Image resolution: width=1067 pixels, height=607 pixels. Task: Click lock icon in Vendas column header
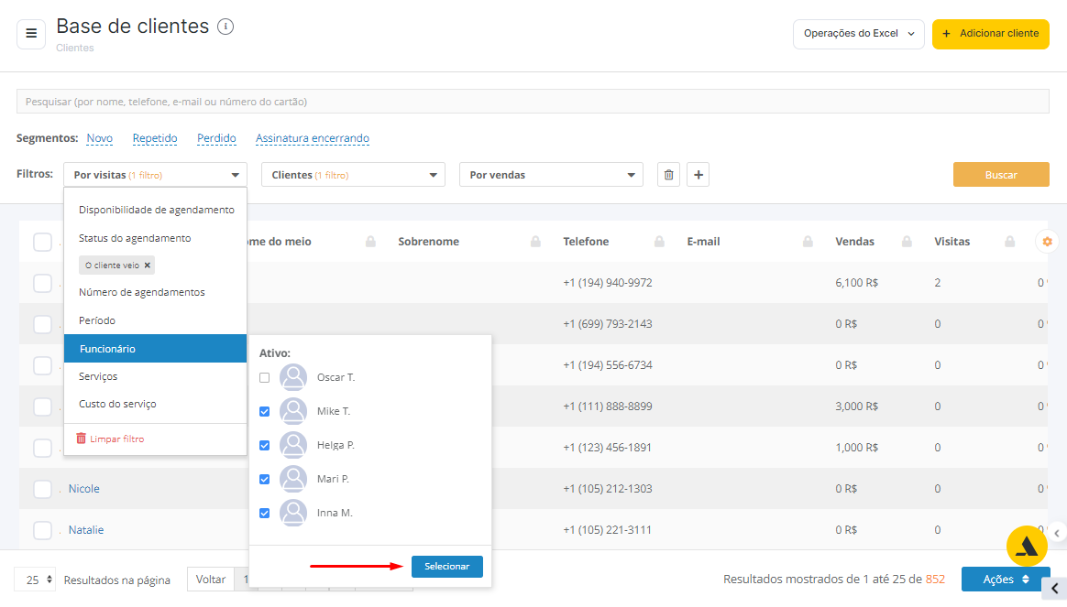pos(907,242)
